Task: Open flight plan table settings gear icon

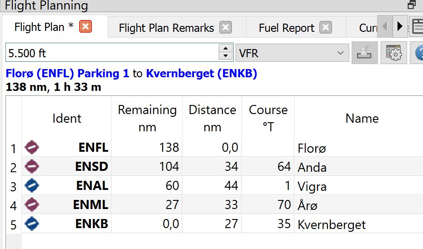Action: pyautogui.click(x=394, y=53)
